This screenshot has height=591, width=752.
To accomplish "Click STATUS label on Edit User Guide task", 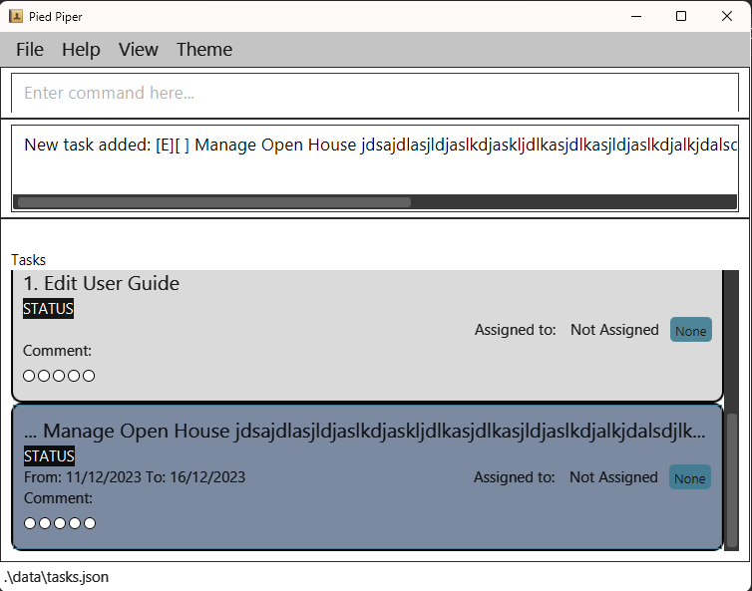I will [x=49, y=309].
